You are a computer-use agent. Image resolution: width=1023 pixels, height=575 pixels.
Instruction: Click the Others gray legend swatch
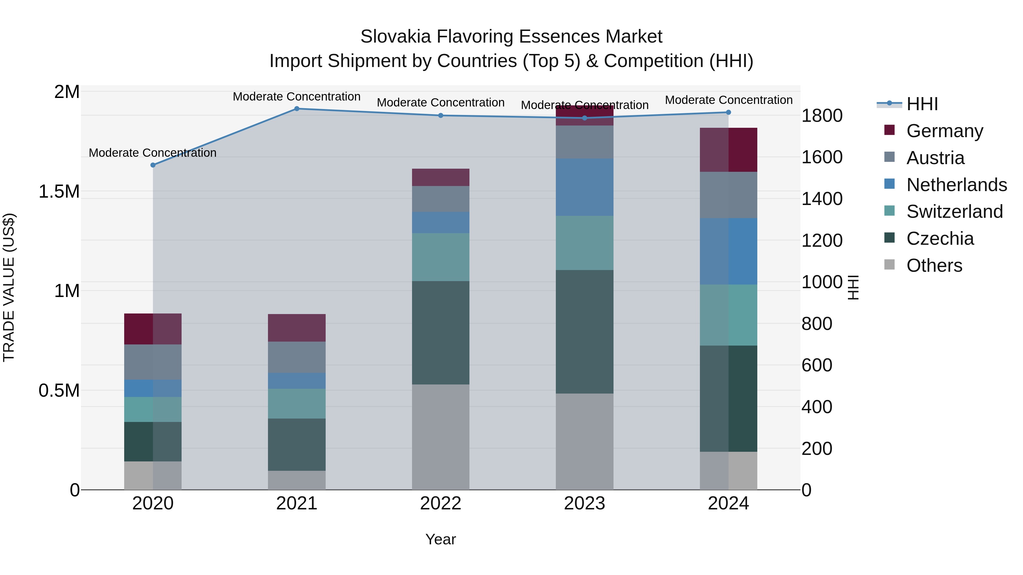pyautogui.click(x=889, y=264)
